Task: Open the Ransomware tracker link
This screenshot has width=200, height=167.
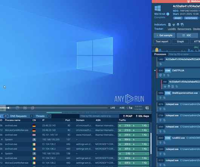Action: pos(184,29)
